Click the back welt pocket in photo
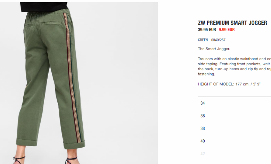This screenshot has width=271, height=164. pyautogui.click(x=51, y=23)
